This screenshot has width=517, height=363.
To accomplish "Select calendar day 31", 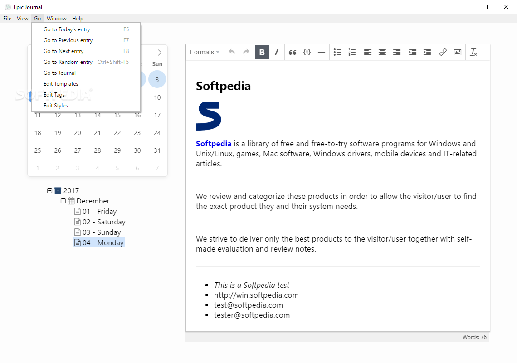I will (x=157, y=150).
